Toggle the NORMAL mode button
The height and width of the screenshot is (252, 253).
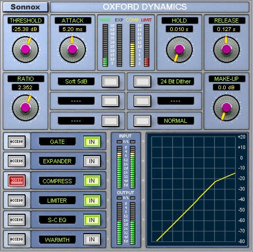[x=142, y=121]
